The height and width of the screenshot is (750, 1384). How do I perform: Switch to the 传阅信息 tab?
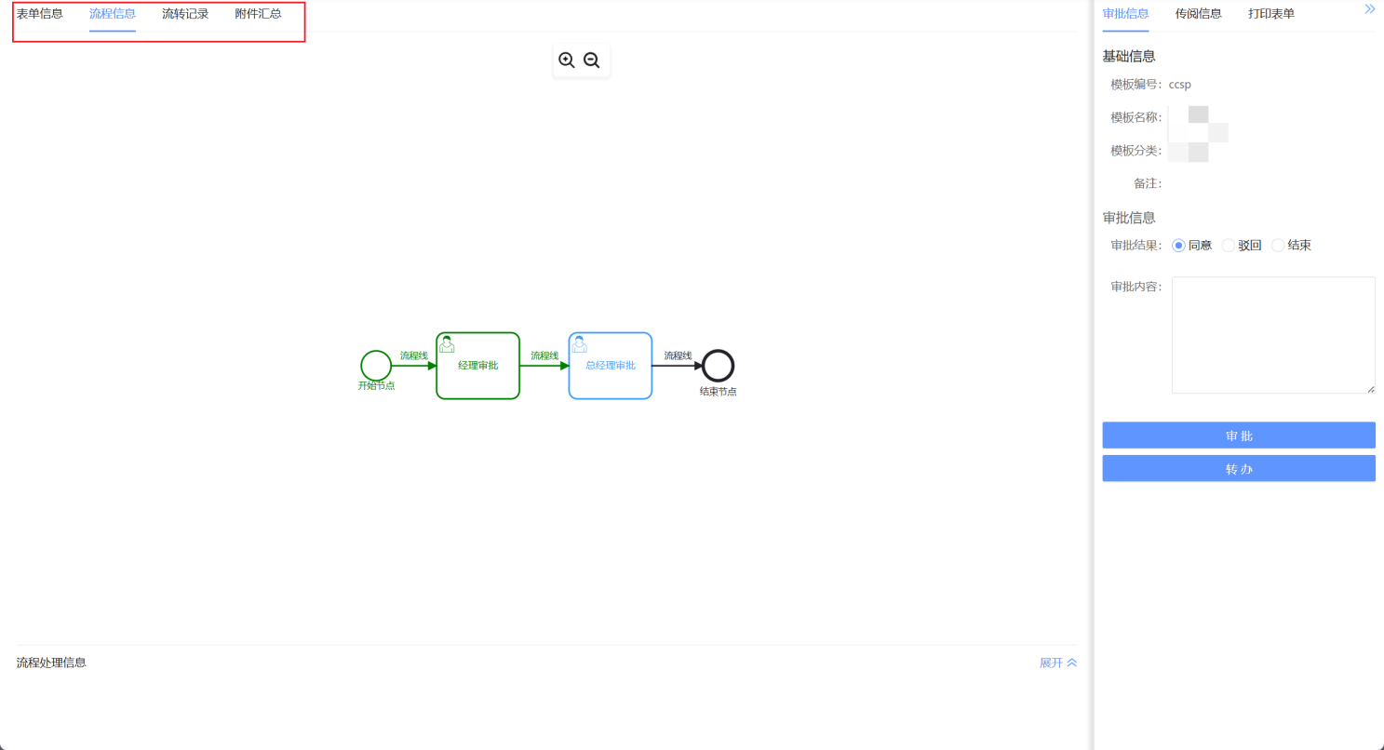[x=1199, y=14]
